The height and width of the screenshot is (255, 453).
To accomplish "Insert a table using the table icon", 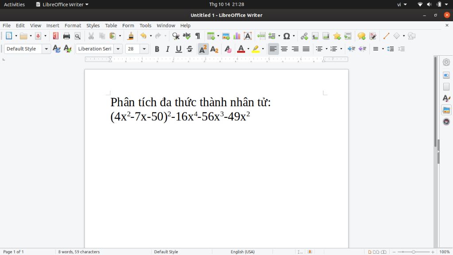I will (x=211, y=36).
